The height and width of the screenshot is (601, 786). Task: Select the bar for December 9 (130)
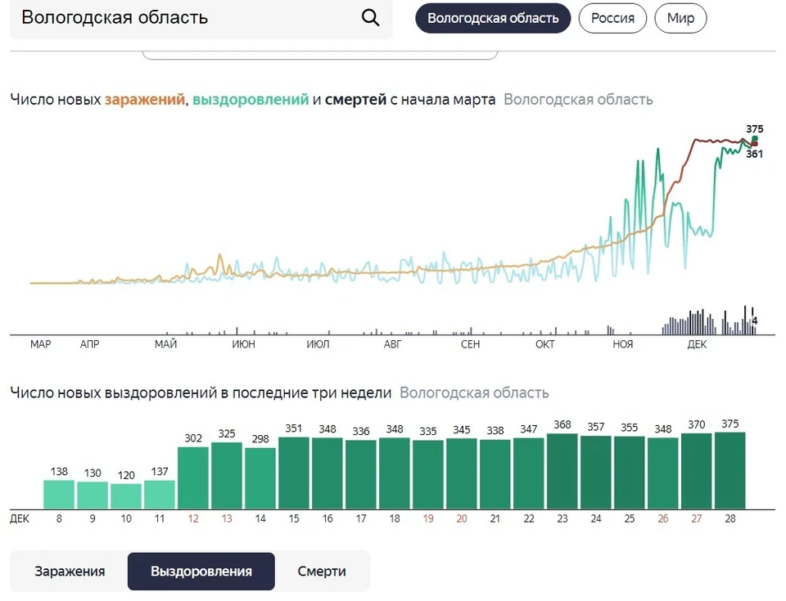tap(93, 496)
